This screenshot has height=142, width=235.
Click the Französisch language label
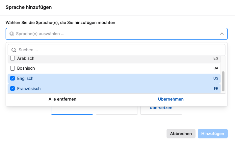(29, 88)
